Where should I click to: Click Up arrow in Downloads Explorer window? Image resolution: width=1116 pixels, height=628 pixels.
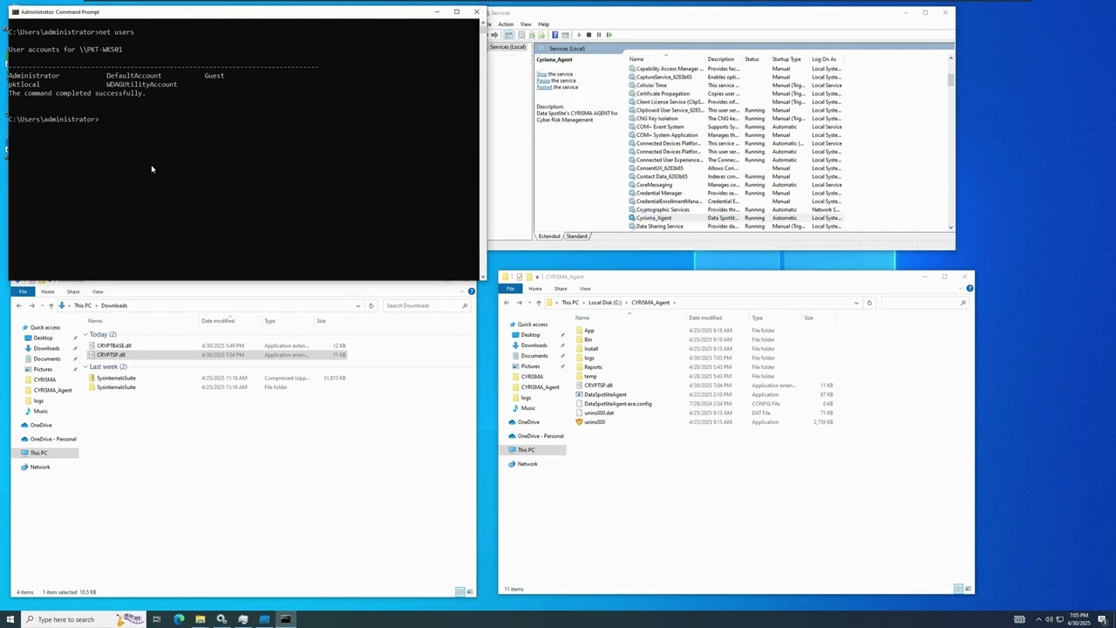pos(51,305)
